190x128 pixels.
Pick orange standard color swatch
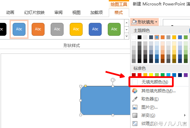[145, 75]
